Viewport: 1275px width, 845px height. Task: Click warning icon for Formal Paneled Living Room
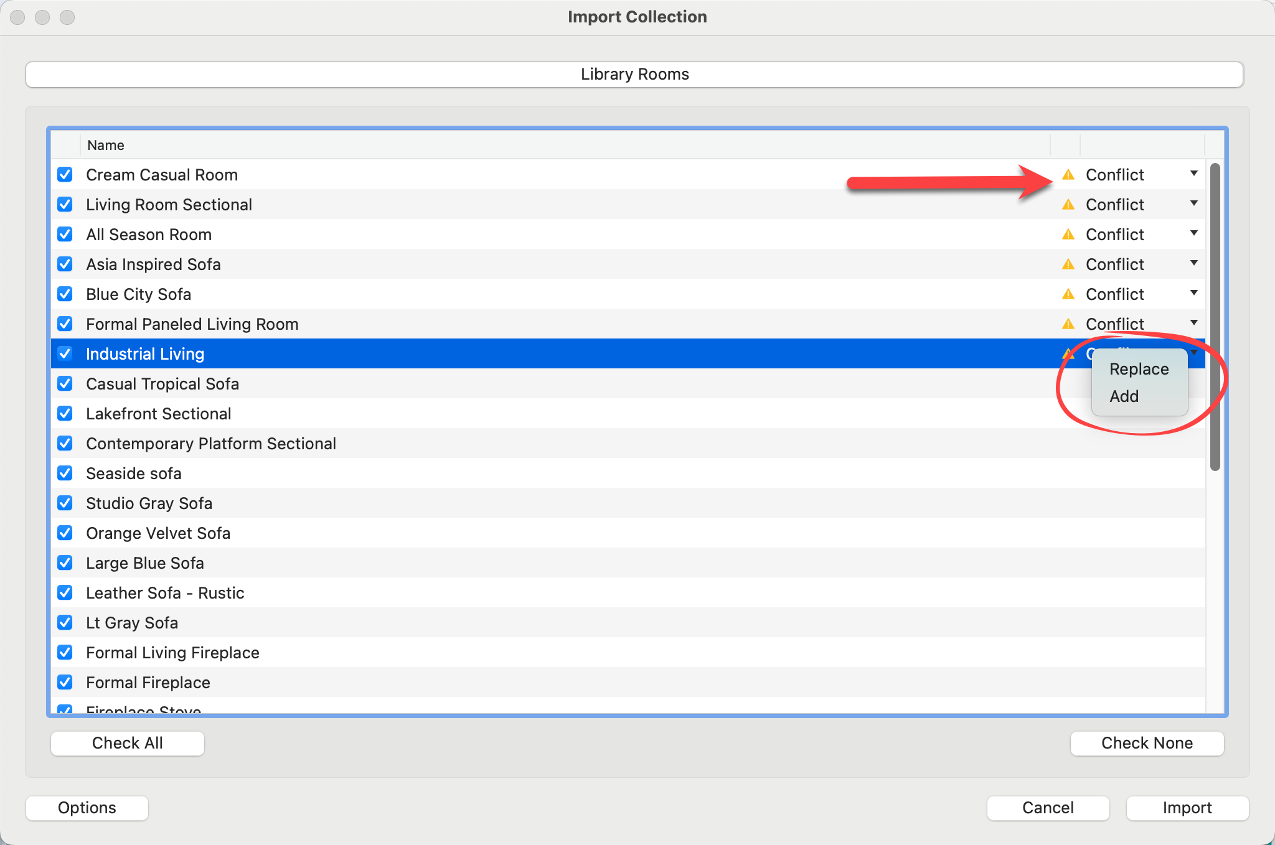point(1068,324)
